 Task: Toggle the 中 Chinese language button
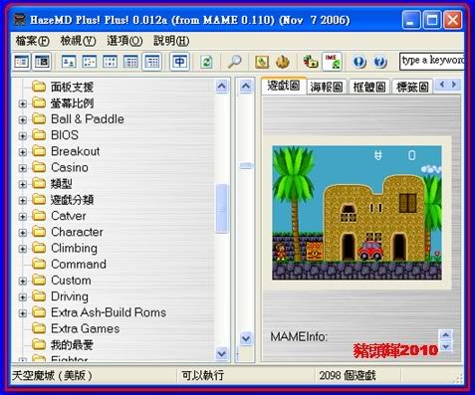(x=179, y=62)
